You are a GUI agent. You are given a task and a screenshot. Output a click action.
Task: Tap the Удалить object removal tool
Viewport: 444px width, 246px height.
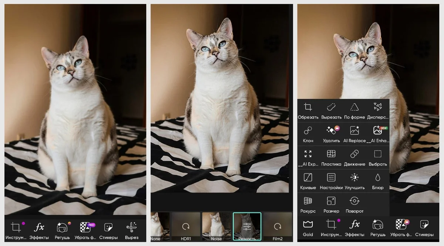click(331, 134)
